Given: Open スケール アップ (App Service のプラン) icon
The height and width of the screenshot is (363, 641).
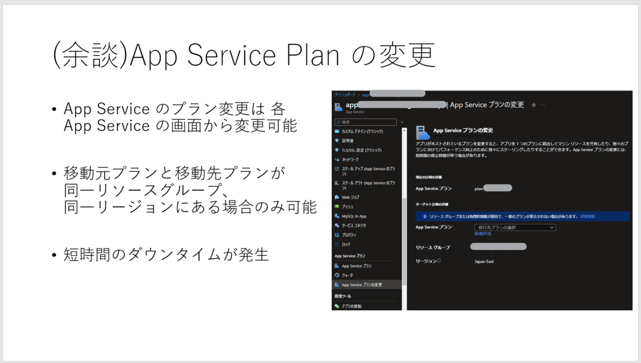Looking at the screenshot, I should [x=337, y=168].
